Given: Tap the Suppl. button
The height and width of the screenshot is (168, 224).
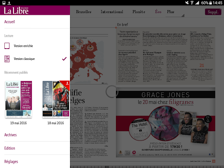Looking at the screenshot, I should 213,12.
